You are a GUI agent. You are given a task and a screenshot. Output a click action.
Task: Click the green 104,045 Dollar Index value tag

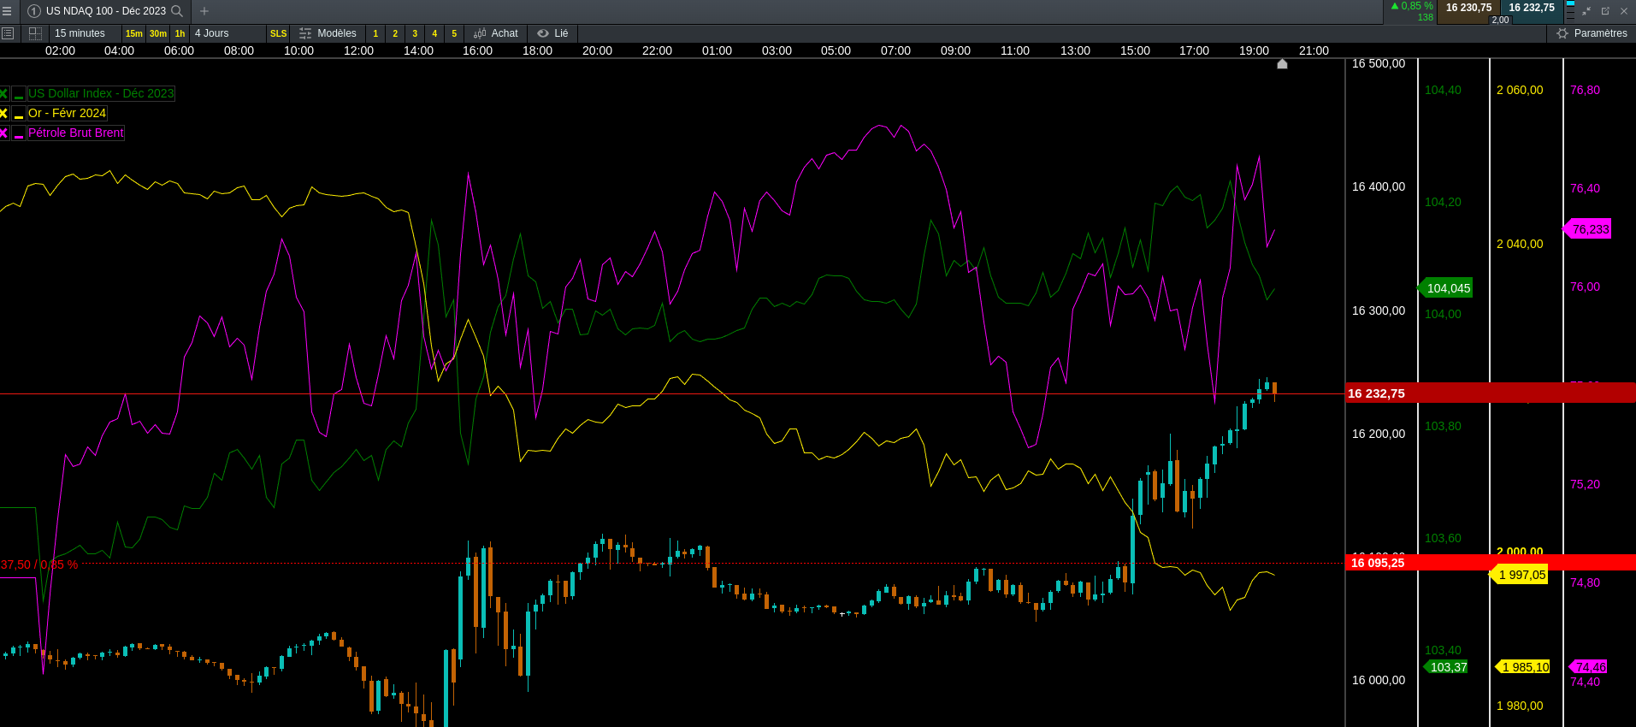1447,288
